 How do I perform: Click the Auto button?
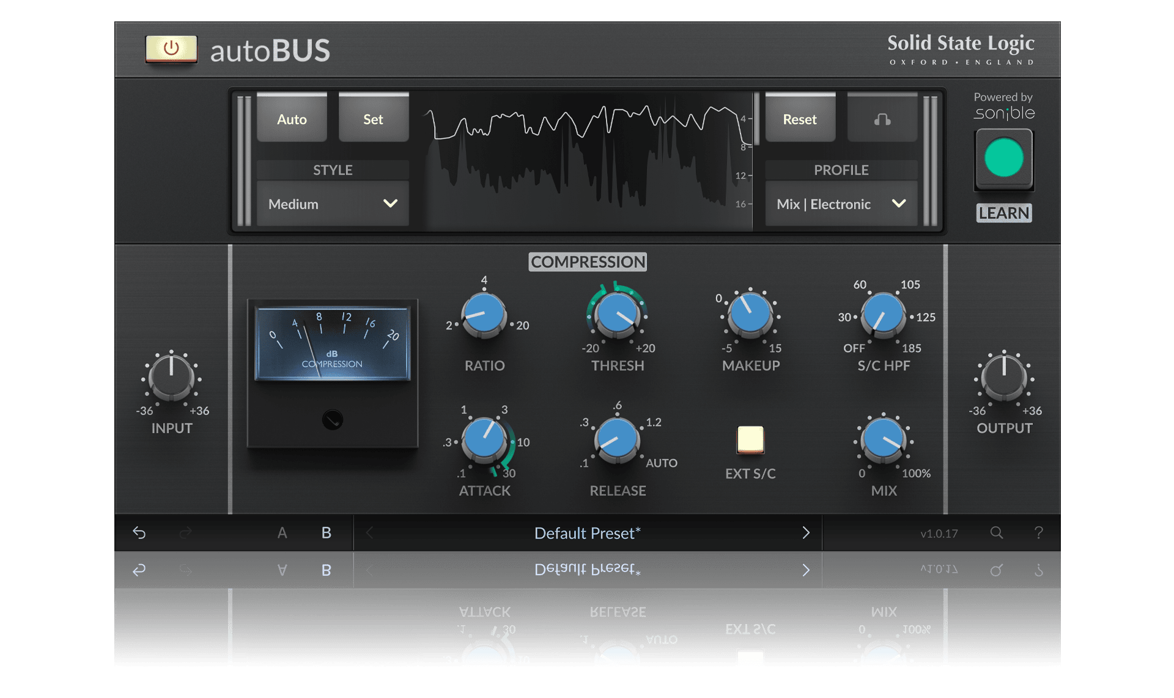click(x=292, y=119)
